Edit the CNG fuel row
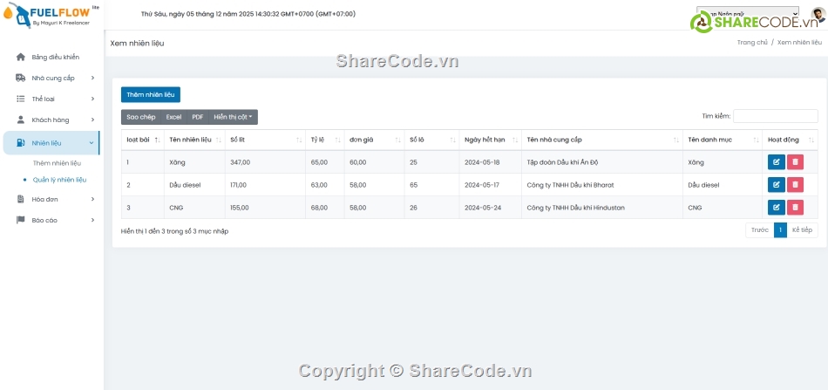This screenshot has width=828, height=390. (776, 208)
